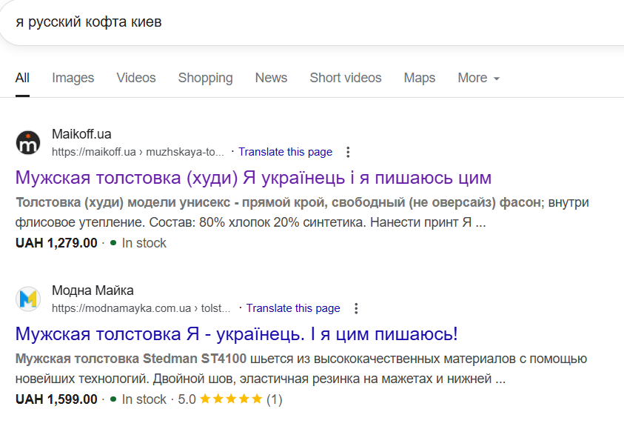Open the Maps tab

click(420, 78)
